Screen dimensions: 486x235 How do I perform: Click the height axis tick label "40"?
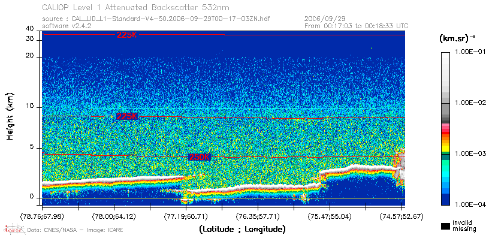click(30, 29)
